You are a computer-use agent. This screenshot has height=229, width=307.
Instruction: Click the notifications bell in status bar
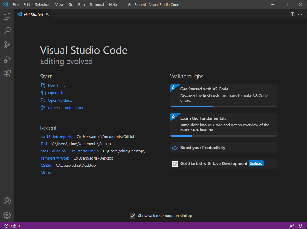pyautogui.click(x=300, y=226)
